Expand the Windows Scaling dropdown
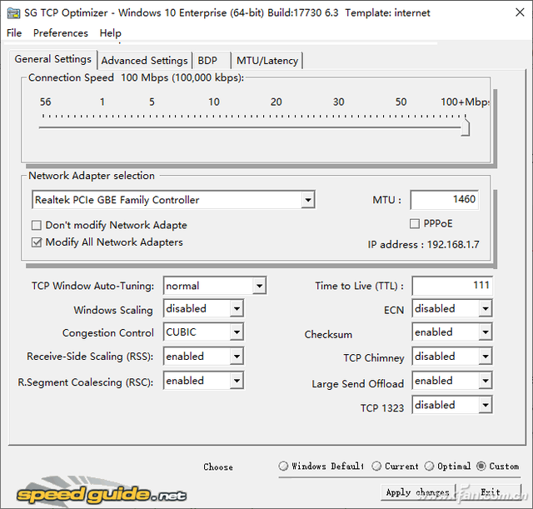This screenshot has height=509, width=533. [x=237, y=309]
